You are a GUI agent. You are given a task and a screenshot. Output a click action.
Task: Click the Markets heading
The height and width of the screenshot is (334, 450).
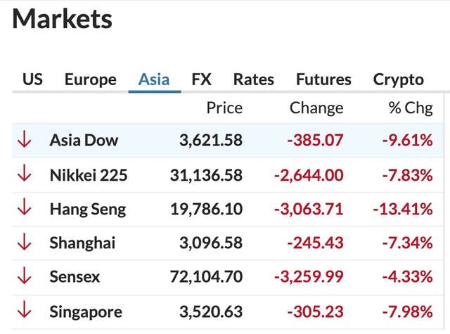(63, 19)
